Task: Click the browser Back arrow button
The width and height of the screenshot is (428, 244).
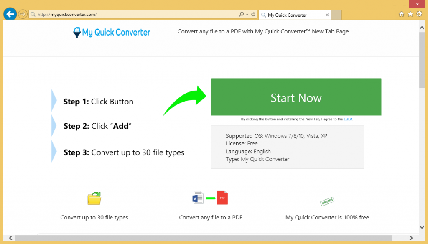Action: 10,14
